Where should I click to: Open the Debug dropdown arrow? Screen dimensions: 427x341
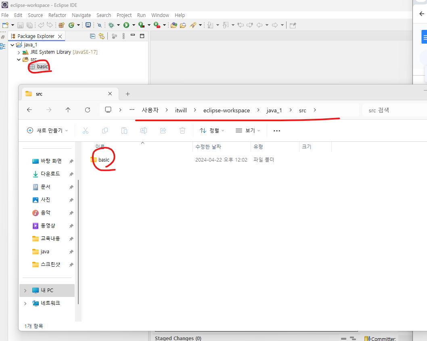pyautogui.click(x=119, y=25)
